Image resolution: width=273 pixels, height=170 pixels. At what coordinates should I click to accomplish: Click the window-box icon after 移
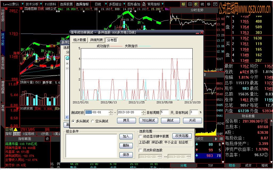215,4
